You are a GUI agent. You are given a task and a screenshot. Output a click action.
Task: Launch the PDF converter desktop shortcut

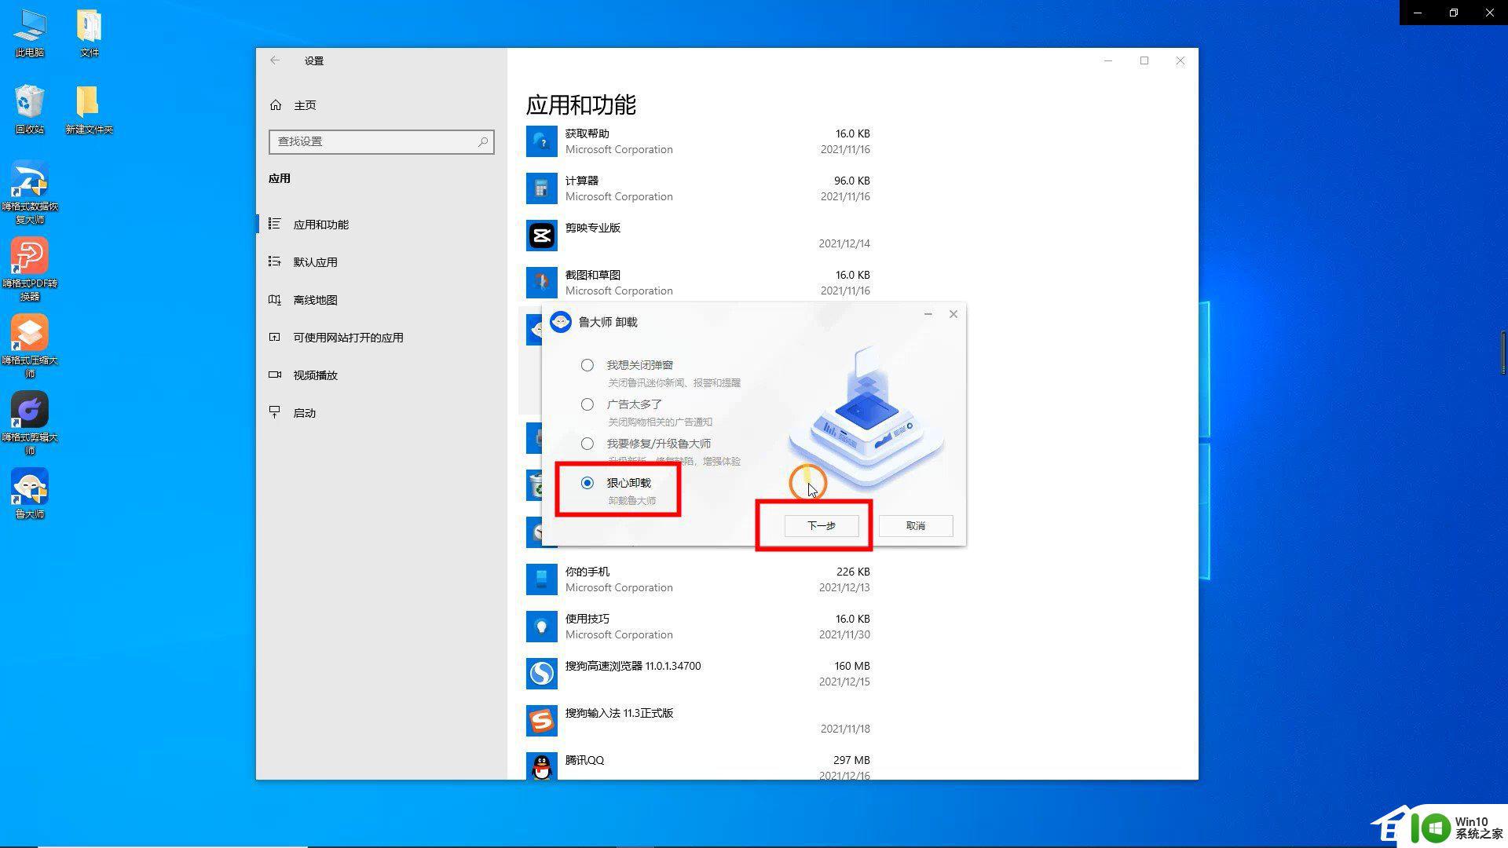tap(30, 269)
